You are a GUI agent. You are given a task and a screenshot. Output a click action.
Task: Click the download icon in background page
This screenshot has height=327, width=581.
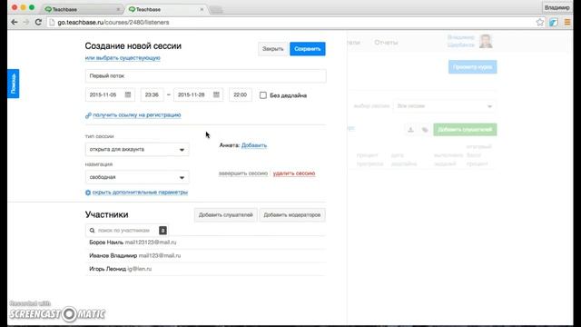410,129
